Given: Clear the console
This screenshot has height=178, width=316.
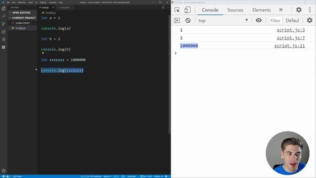Looking at the screenshot, I should [188, 20].
